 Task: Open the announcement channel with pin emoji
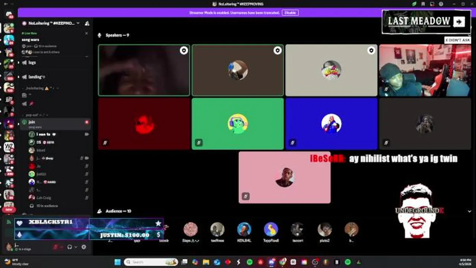[28, 103]
